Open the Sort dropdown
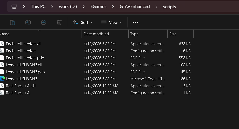The height and width of the screenshot is (129, 239). 83,22
